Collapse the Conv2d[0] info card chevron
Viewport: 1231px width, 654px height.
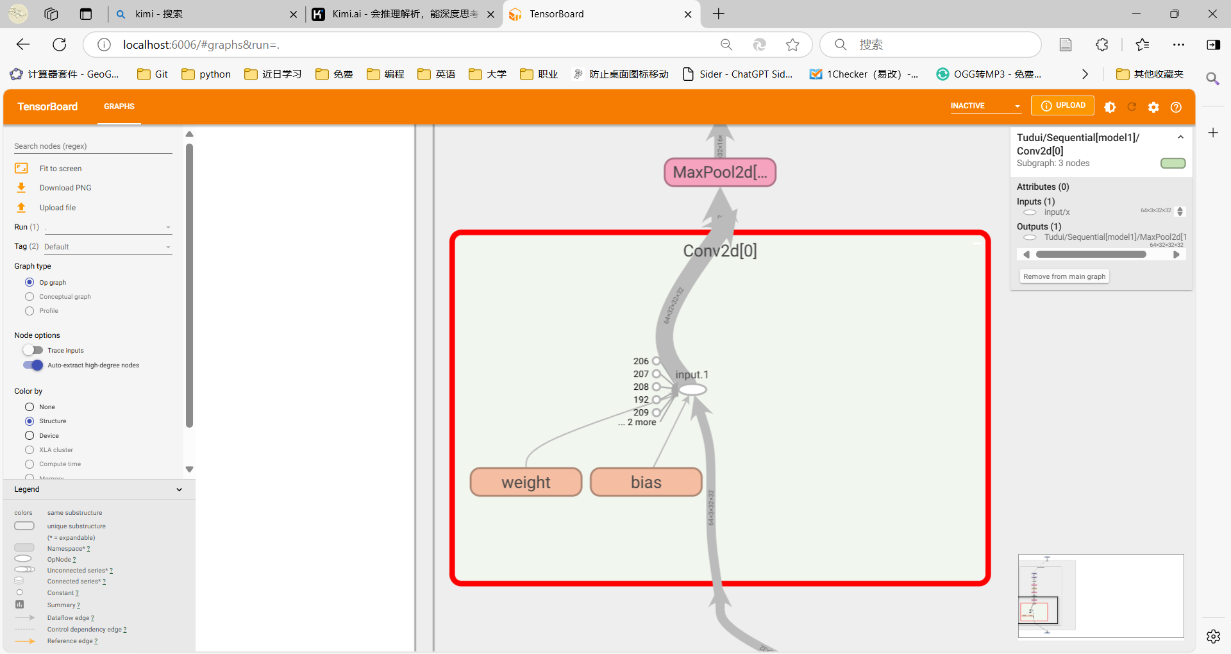coord(1180,137)
